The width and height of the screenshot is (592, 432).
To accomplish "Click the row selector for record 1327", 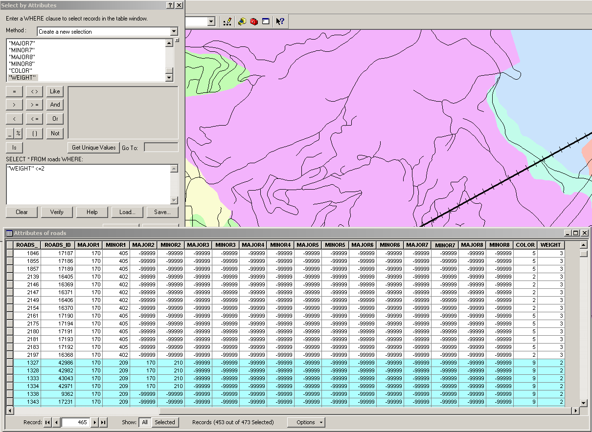I will coord(9,363).
